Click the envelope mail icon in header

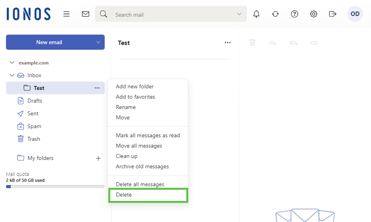[86, 14]
